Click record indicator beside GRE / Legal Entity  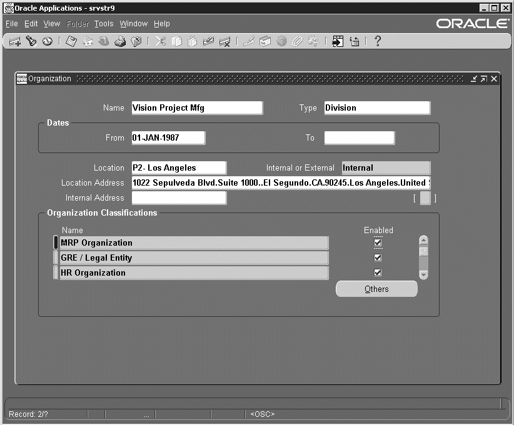(56, 258)
